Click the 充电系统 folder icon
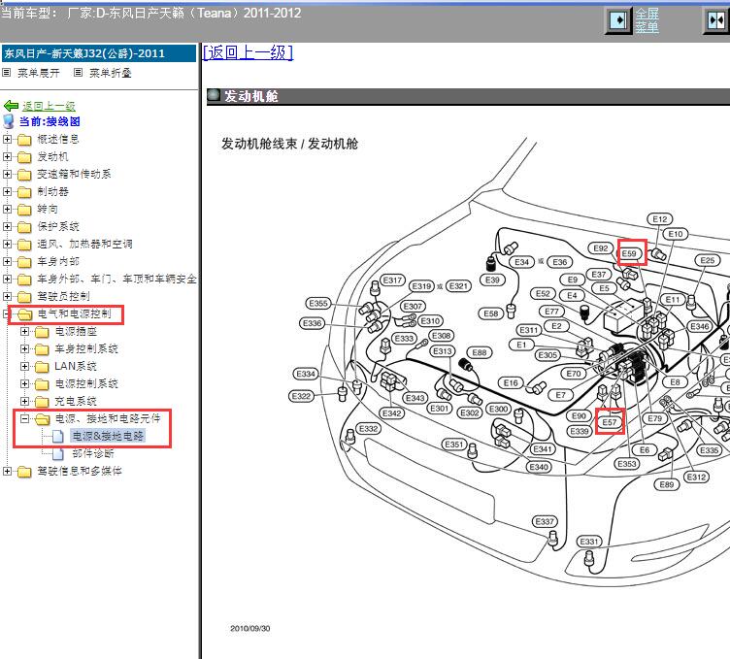 point(42,401)
